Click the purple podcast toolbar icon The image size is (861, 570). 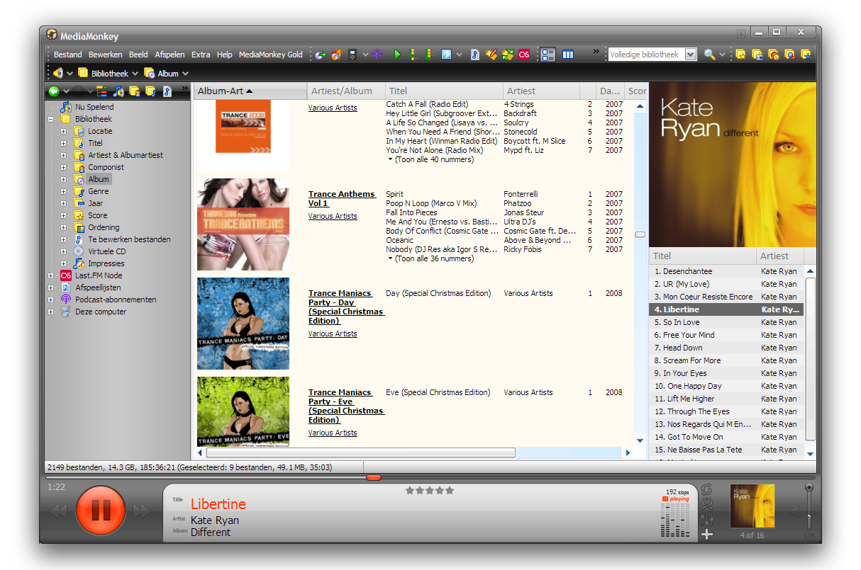(x=377, y=55)
